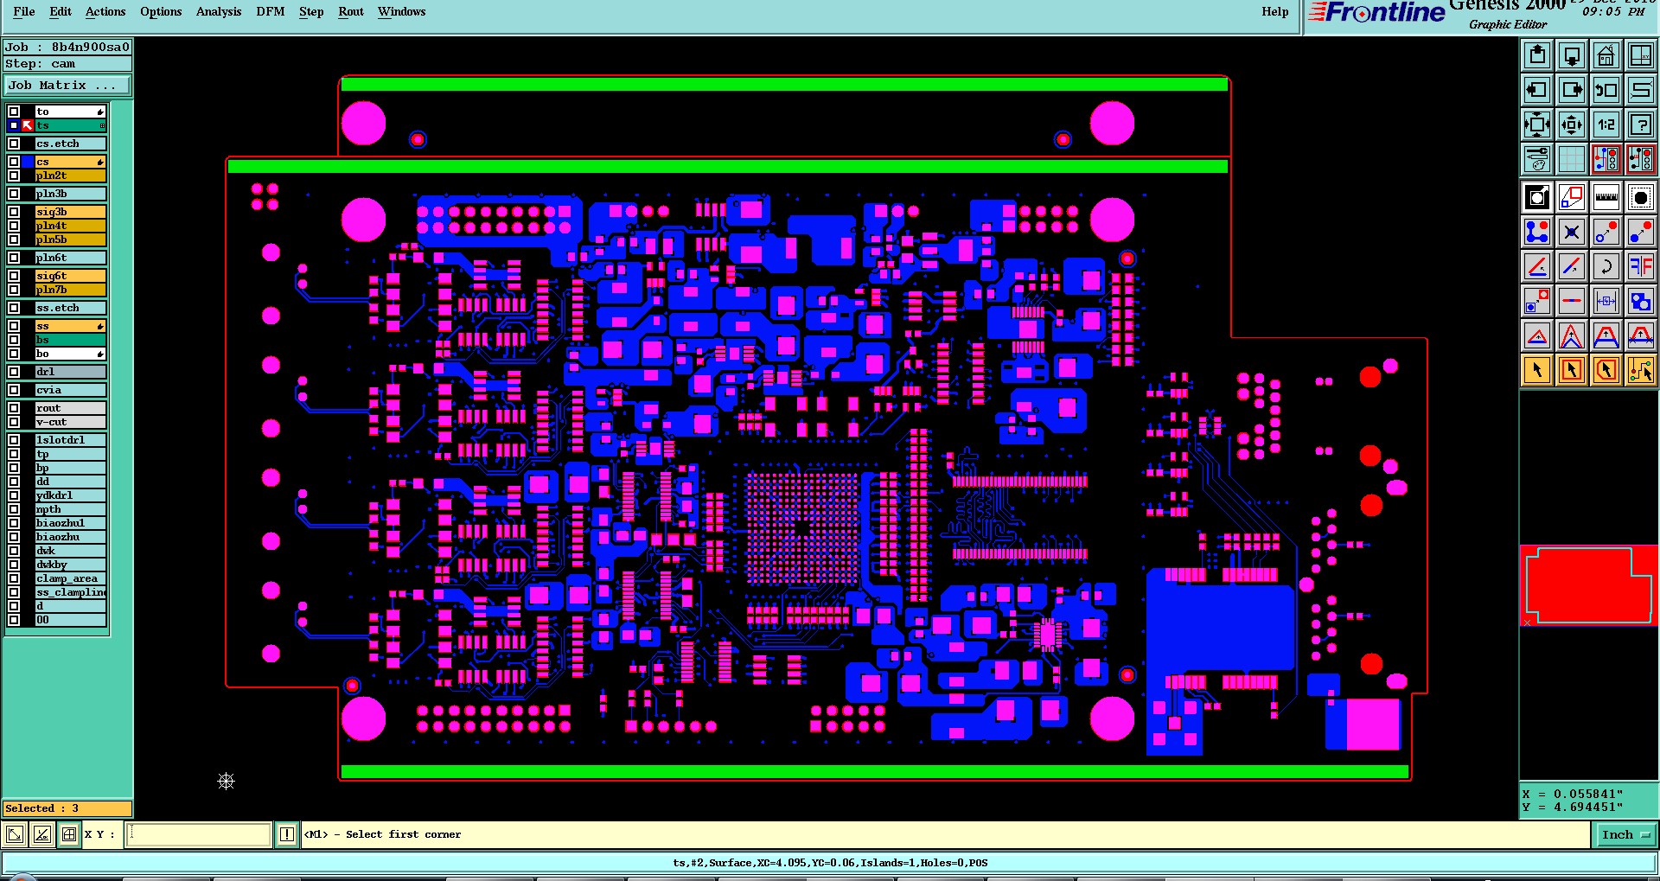This screenshot has width=1660, height=881.
Task: Open the DFM menu
Action: pos(271,11)
